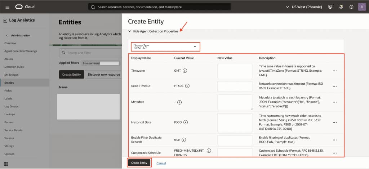Click the info icon next to true

184,140
